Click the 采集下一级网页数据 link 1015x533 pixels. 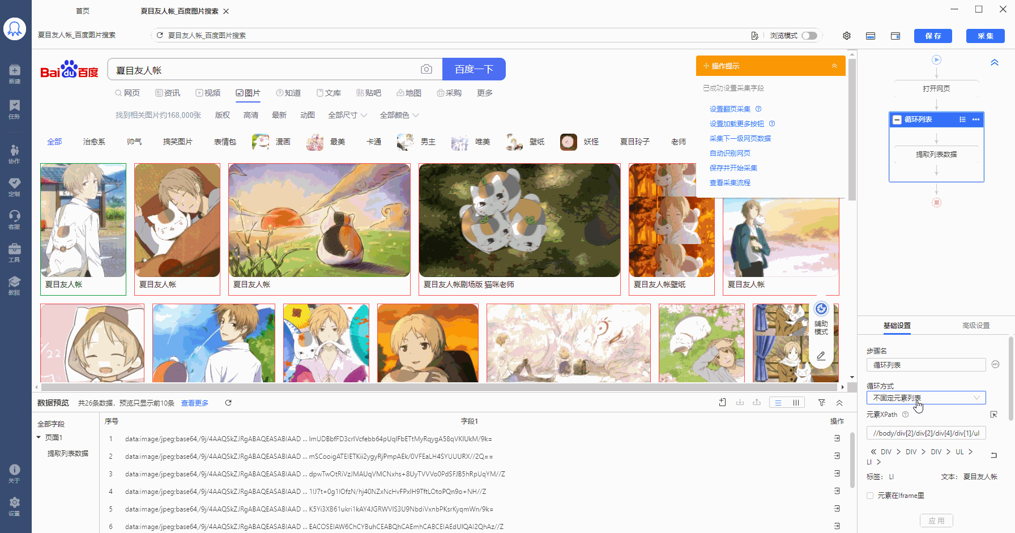point(740,138)
